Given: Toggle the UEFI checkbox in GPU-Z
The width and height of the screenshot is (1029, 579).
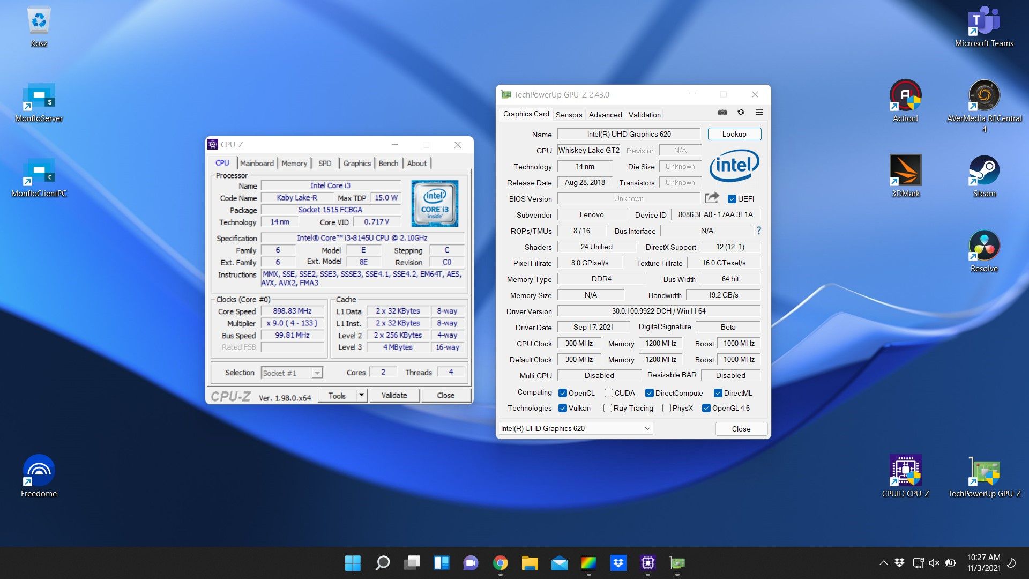Looking at the screenshot, I should click(x=732, y=199).
